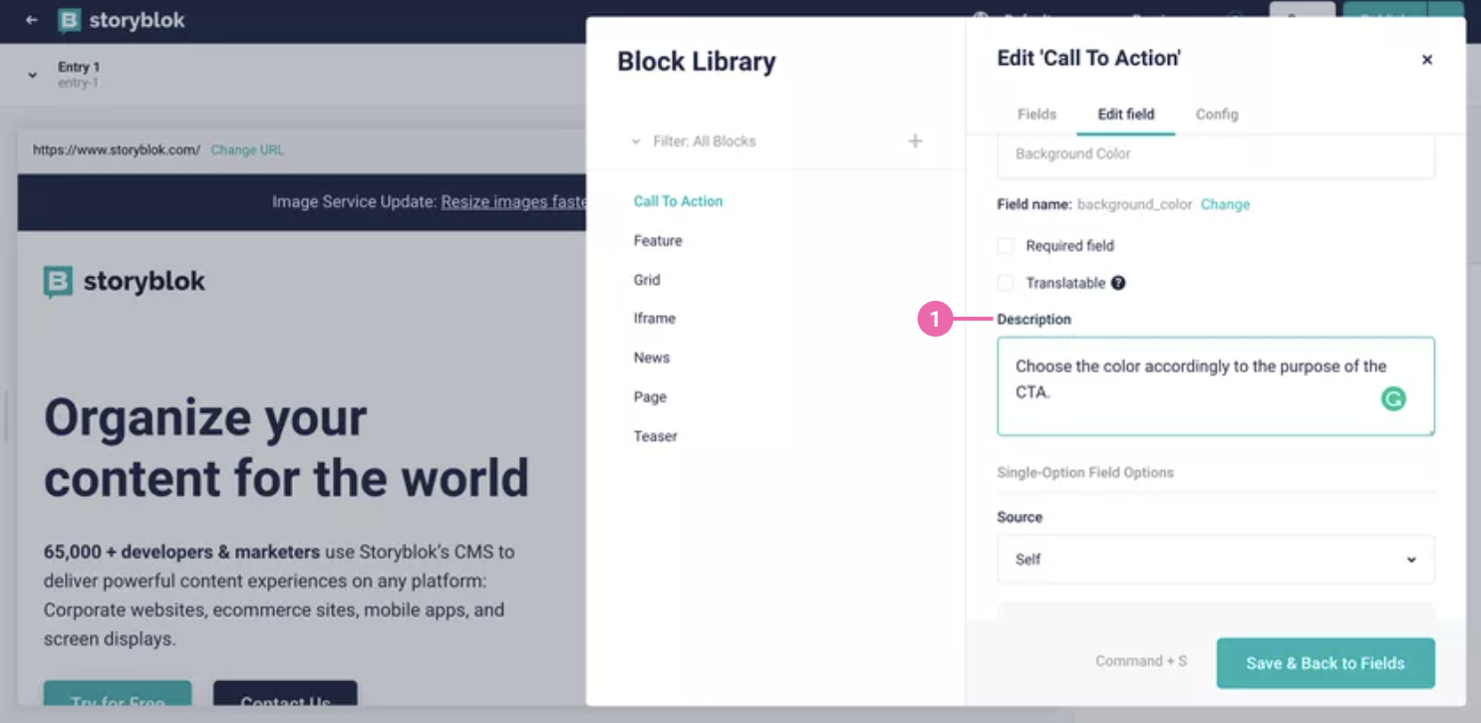Enable the Translatable checkbox
The width and height of the screenshot is (1481, 723).
[1006, 283]
